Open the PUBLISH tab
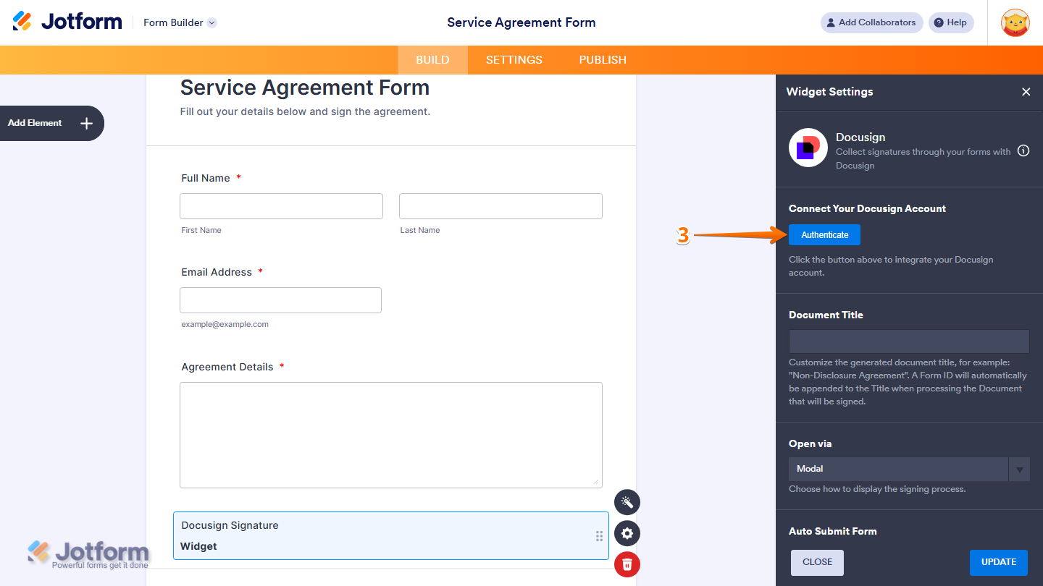The height and width of the screenshot is (586, 1043). (602, 59)
